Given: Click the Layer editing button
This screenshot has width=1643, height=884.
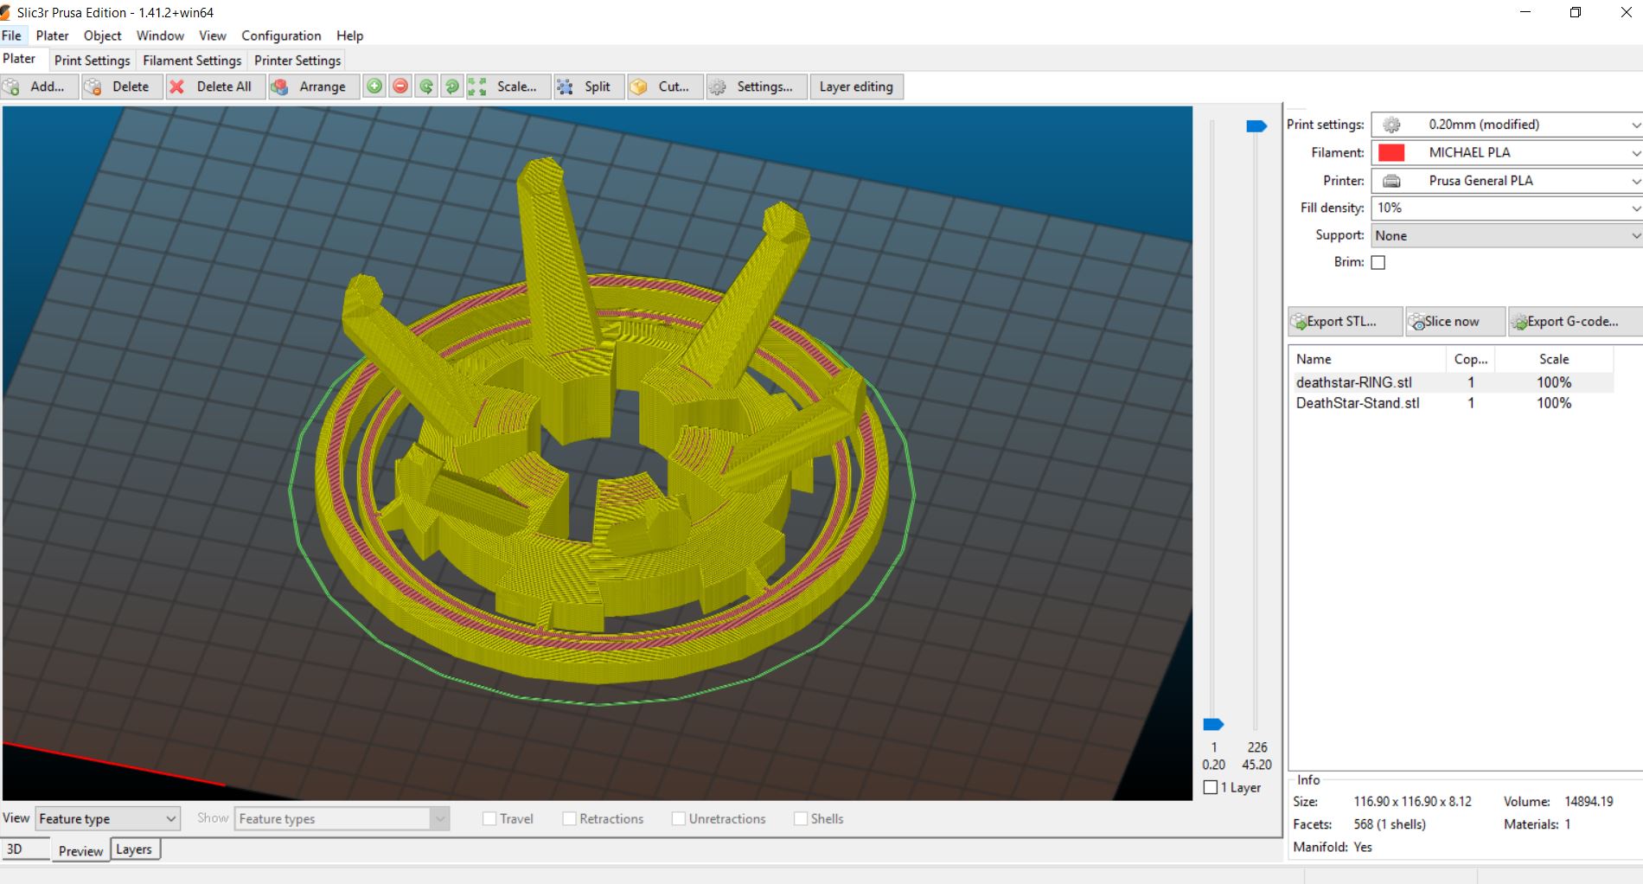Looking at the screenshot, I should [x=856, y=86].
